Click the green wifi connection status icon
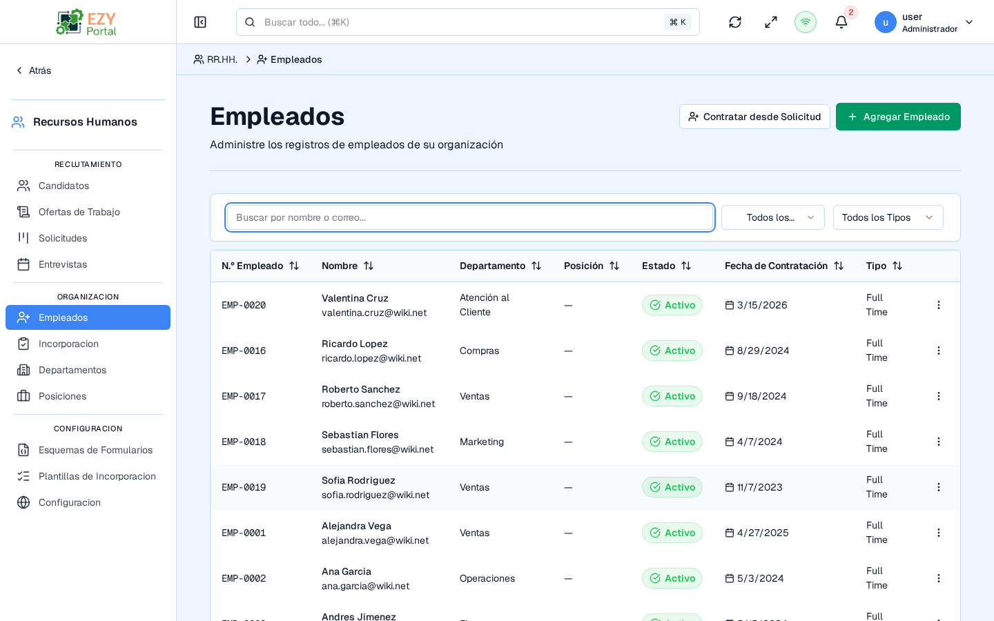The width and height of the screenshot is (994, 621). 806,22
